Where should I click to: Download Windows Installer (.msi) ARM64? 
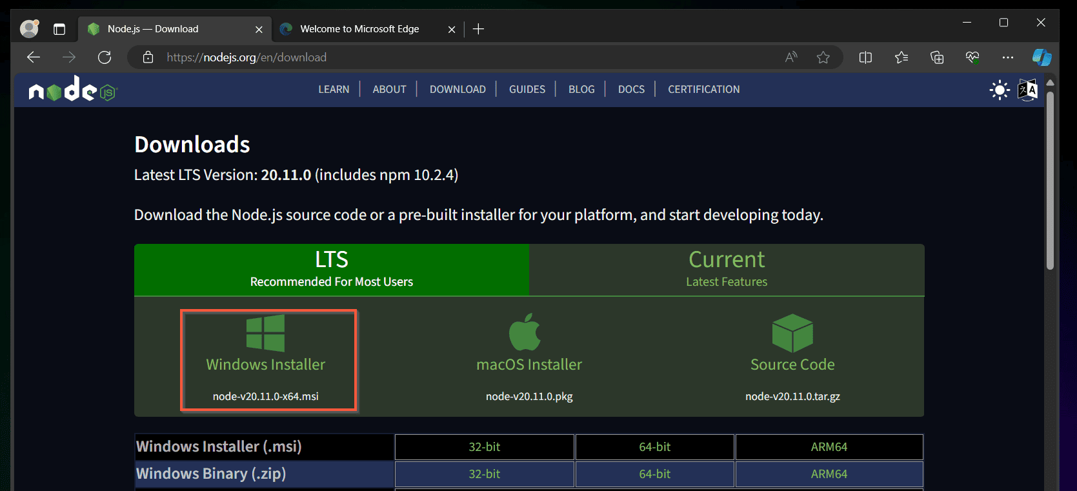[x=829, y=447]
